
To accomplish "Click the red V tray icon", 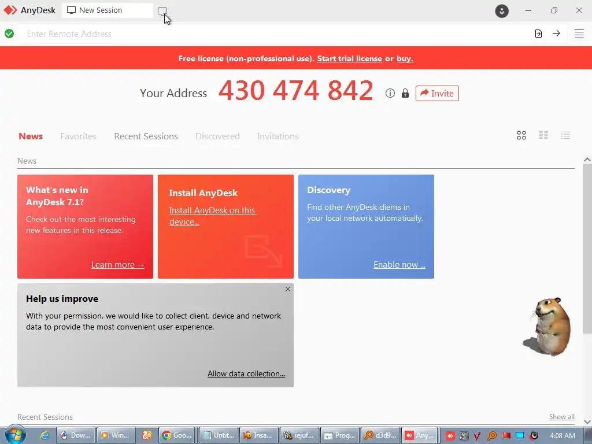I will (477, 436).
